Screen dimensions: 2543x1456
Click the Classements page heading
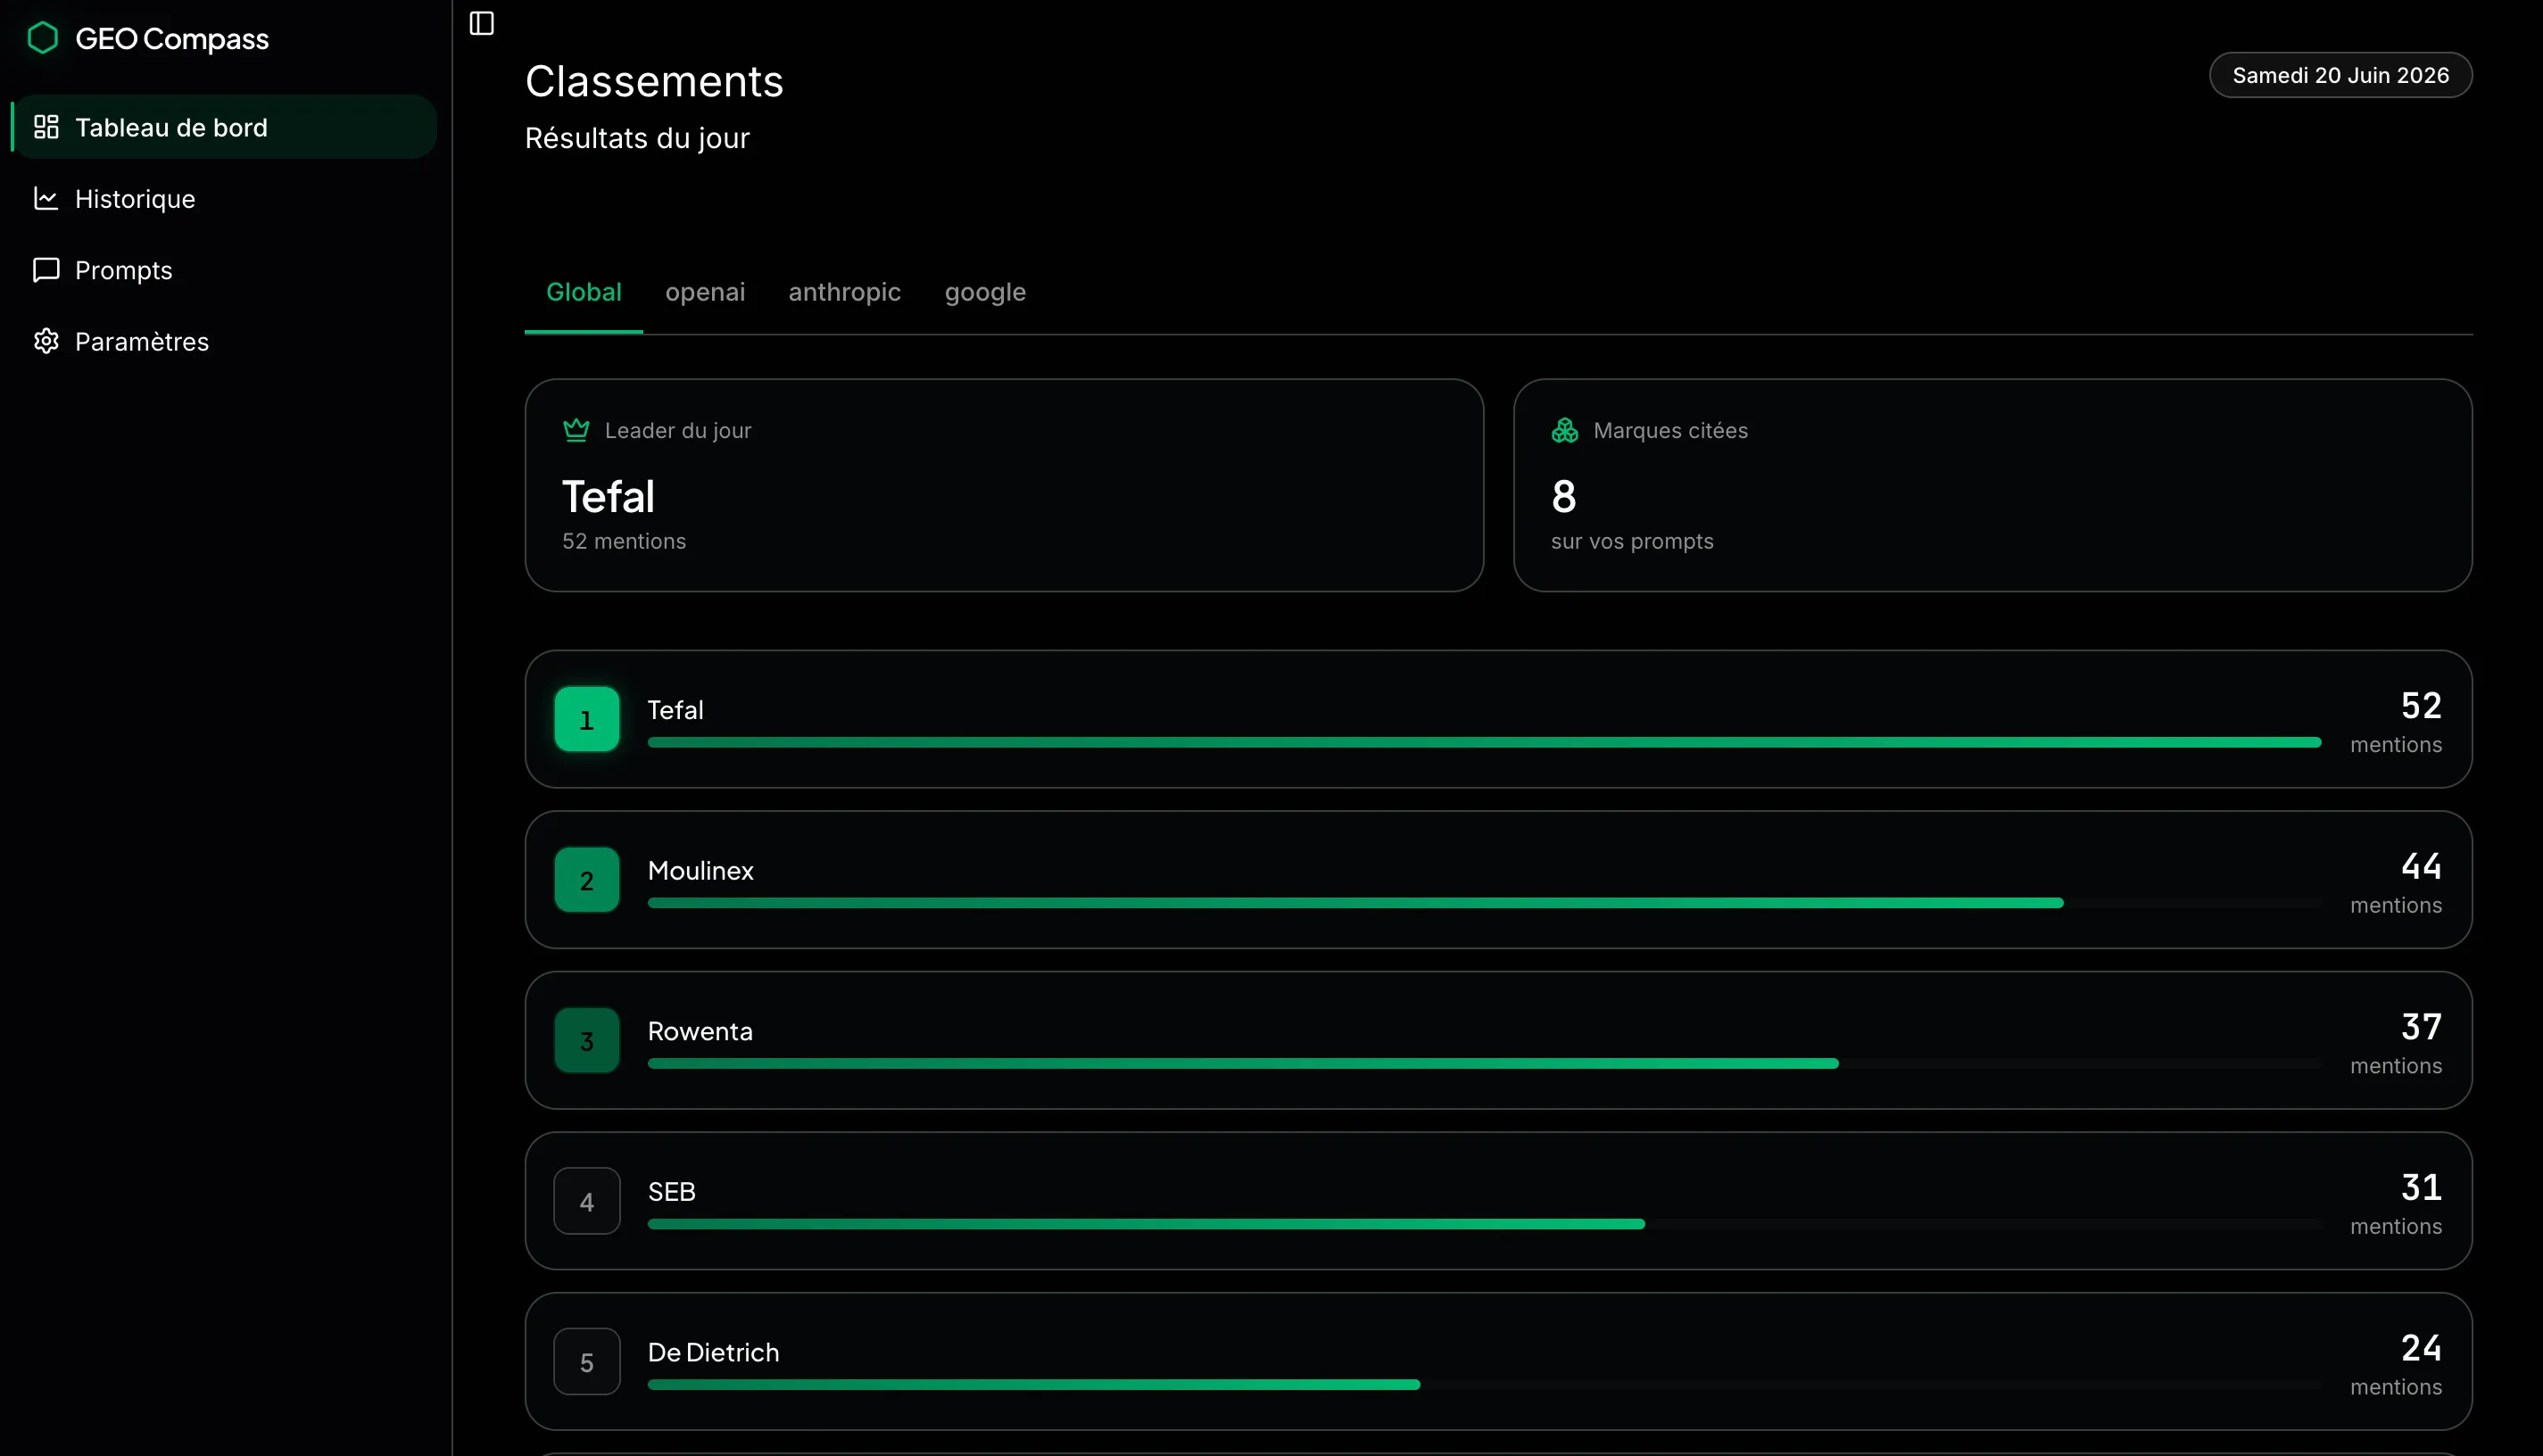tap(654, 81)
